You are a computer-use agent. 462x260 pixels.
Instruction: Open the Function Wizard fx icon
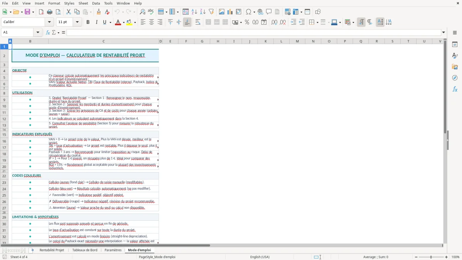(x=48, y=32)
